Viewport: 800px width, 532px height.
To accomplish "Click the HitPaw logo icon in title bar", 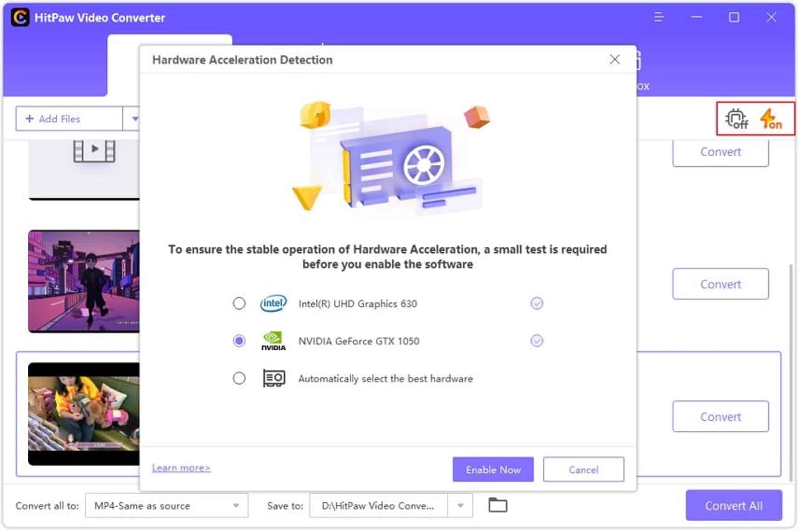I will [20, 18].
